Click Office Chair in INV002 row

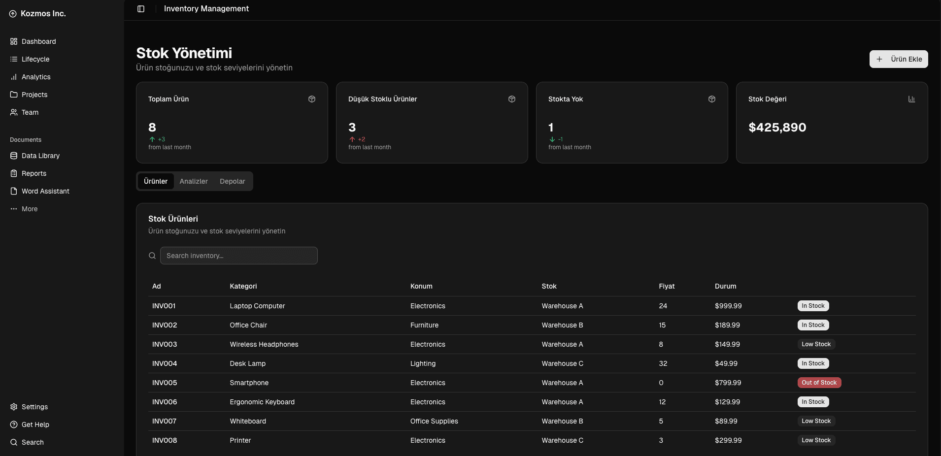248,325
